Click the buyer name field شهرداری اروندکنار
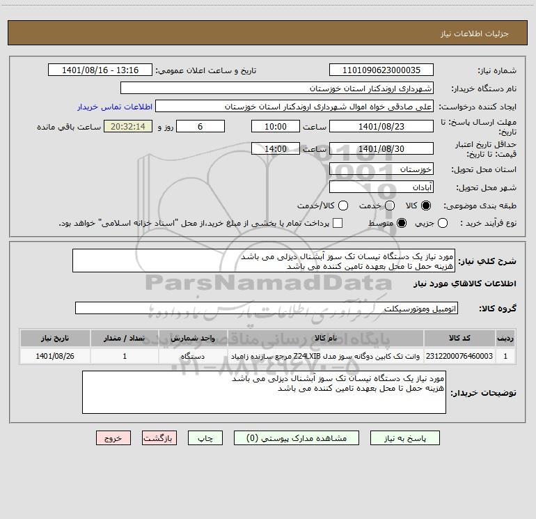536x519 pixels. point(277,88)
